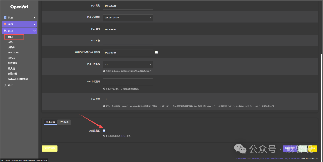Open the Powered by LuCI Master link
This screenshot has height=162, width=323.
[260, 158]
